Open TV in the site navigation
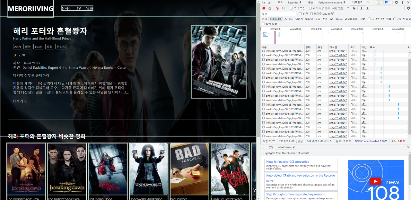This screenshot has height=200, width=411. pos(79,8)
